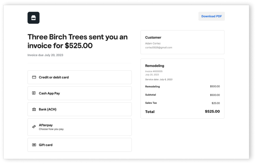Click the Remodeling line item at $500.00
This screenshot has width=256, height=164.
182,87
